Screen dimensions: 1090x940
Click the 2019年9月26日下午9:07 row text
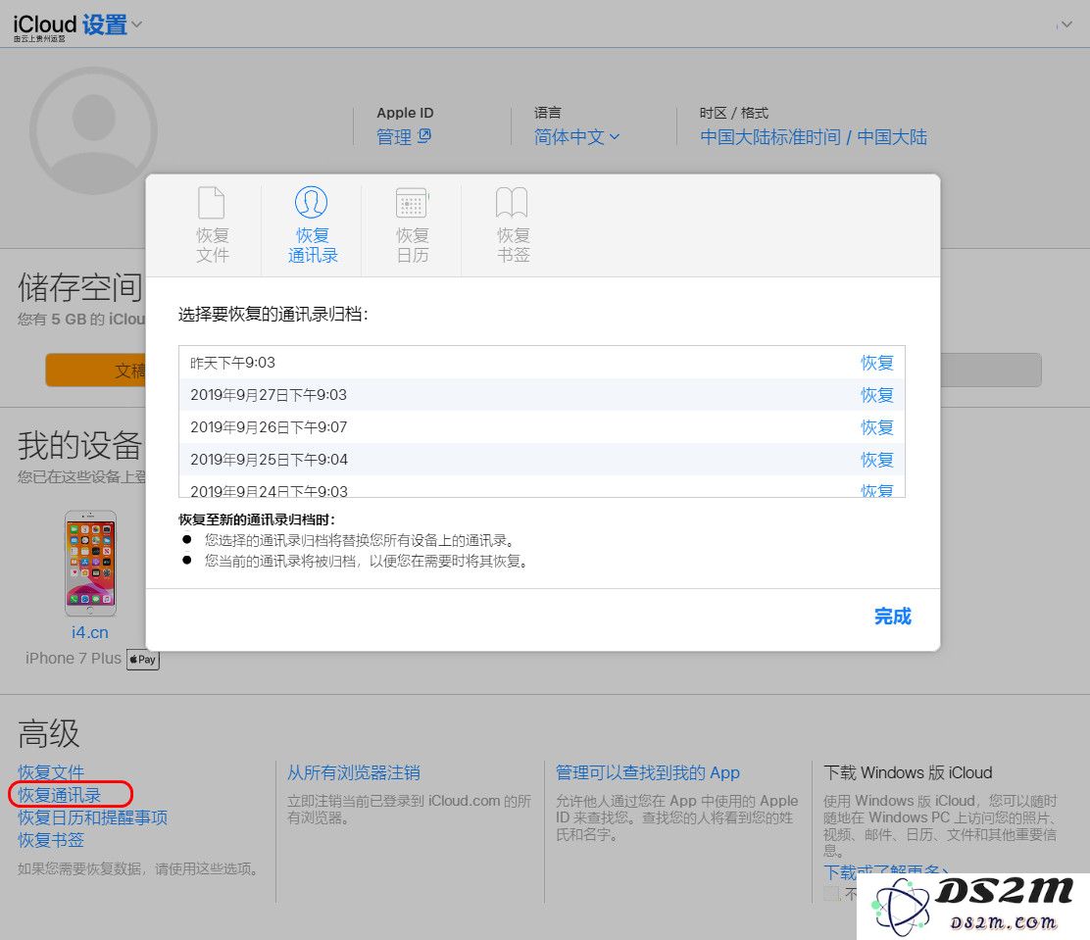[x=269, y=427]
